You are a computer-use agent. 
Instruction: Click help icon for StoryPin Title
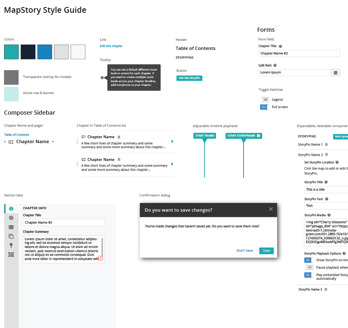click(x=326, y=182)
